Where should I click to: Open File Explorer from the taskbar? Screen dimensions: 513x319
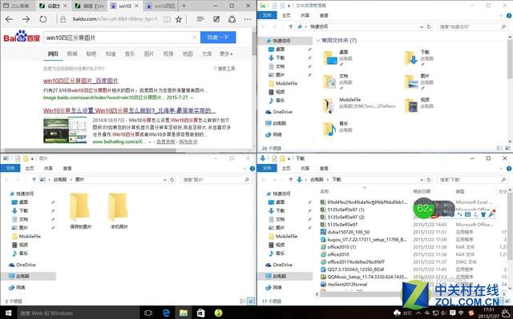pos(184,313)
